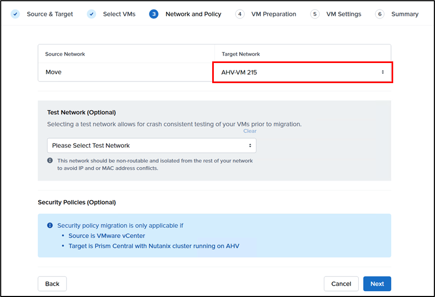
Task: Click the blue step 3 circle
Action: click(154, 14)
